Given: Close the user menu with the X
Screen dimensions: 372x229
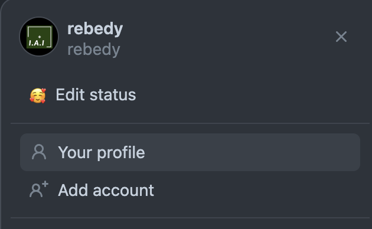Looking at the screenshot, I should point(341,37).
